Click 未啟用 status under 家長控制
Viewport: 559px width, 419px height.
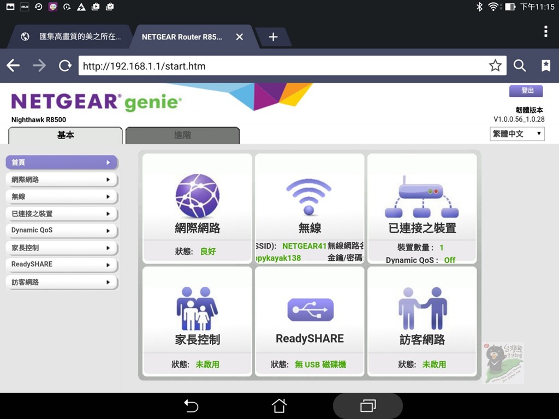tap(207, 364)
